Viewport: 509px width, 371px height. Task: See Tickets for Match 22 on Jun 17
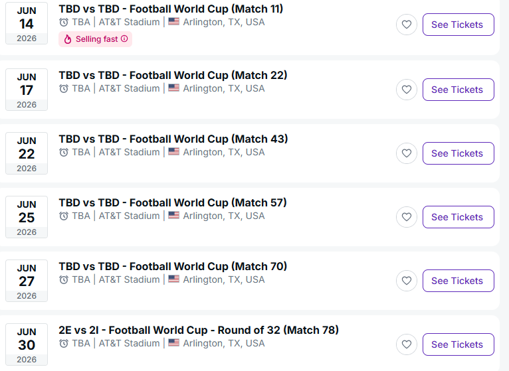coord(458,90)
